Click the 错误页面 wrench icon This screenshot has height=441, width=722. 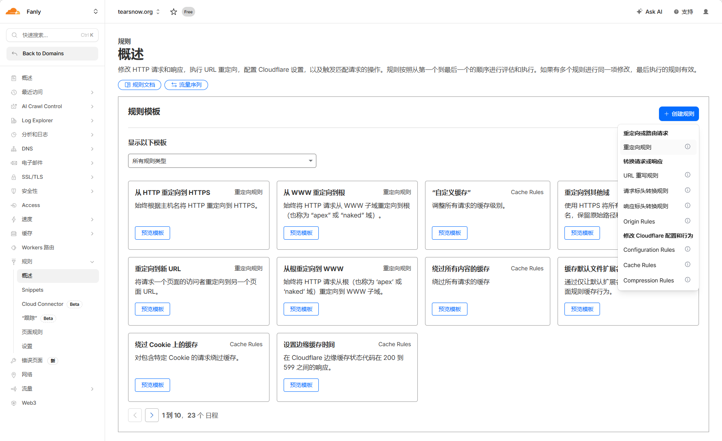coord(14,360)
